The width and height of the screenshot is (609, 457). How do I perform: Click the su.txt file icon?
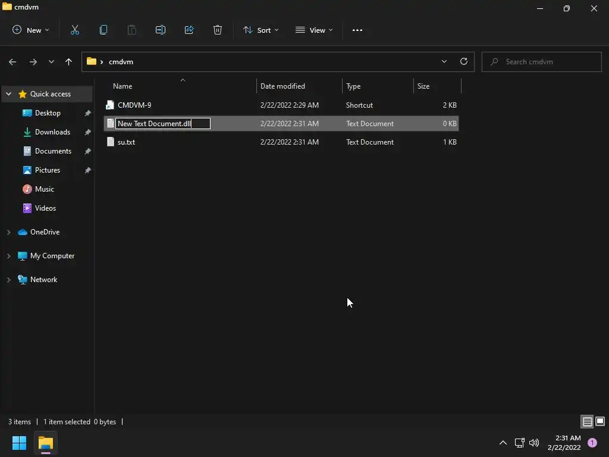tap(110, 142)
